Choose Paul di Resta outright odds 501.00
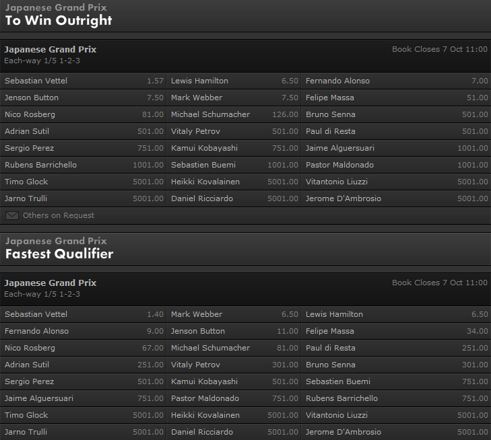The height and width of the screenshot is (440, 491). click(396, 131)
